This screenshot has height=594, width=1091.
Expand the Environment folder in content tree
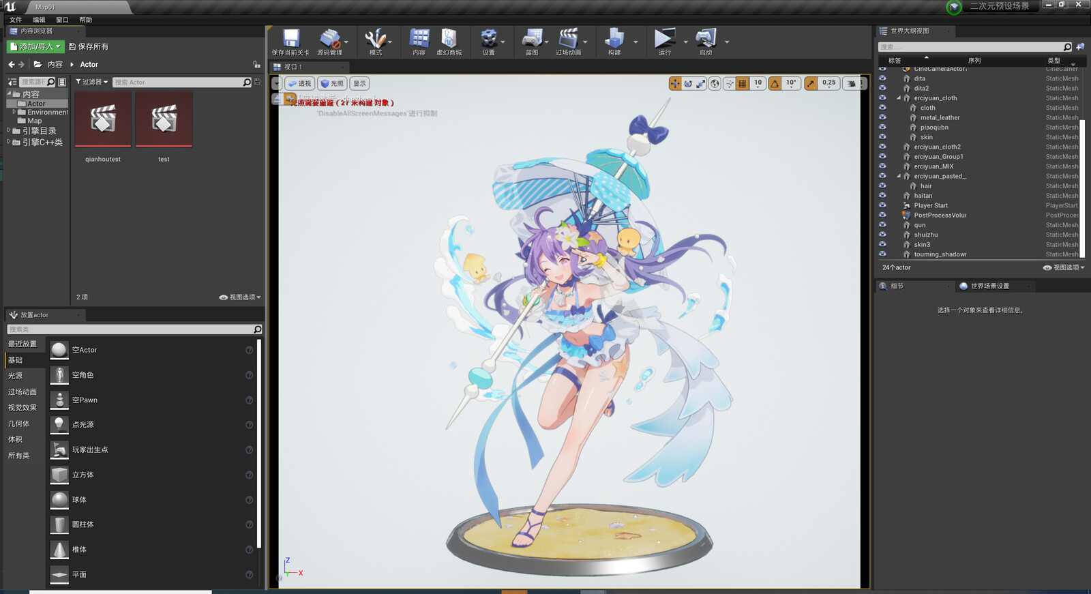point(14,112)
